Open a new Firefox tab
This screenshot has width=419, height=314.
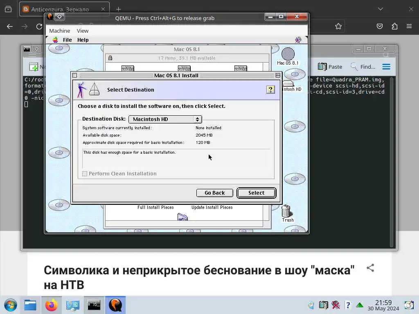point(118,9)
